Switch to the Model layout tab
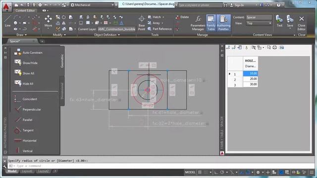This screenshot has height=178, width=317. click(x=12, y=171)
